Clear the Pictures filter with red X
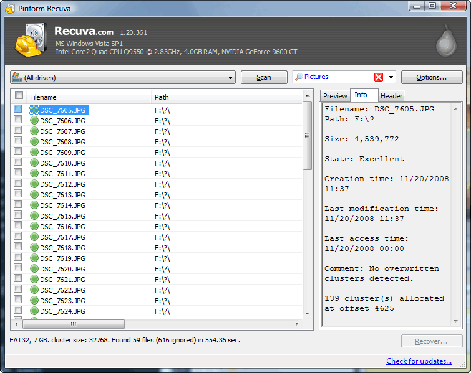The image size is (471, 373). (x=379, y=77)
